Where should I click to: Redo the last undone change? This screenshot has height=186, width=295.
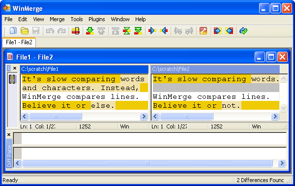tap(61, 31)
